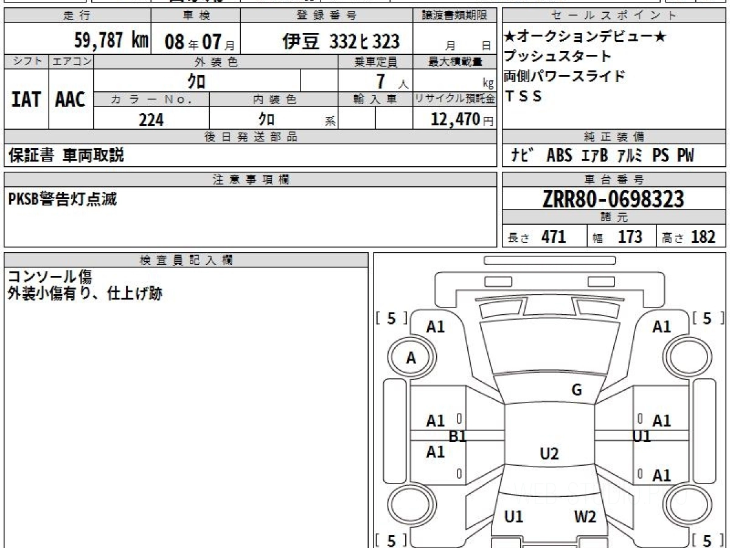The width and height of the screenshot is (730, 548).
Task: Click the エアコン header cell
Action: (71, 61)
